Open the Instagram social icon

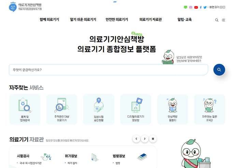click(x=191, y=7)
